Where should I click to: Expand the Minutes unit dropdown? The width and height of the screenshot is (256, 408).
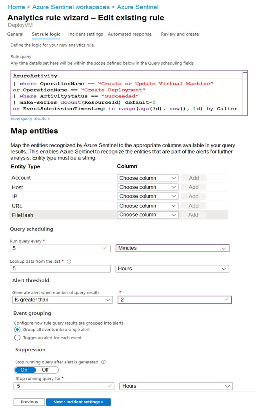coord(172,248)
